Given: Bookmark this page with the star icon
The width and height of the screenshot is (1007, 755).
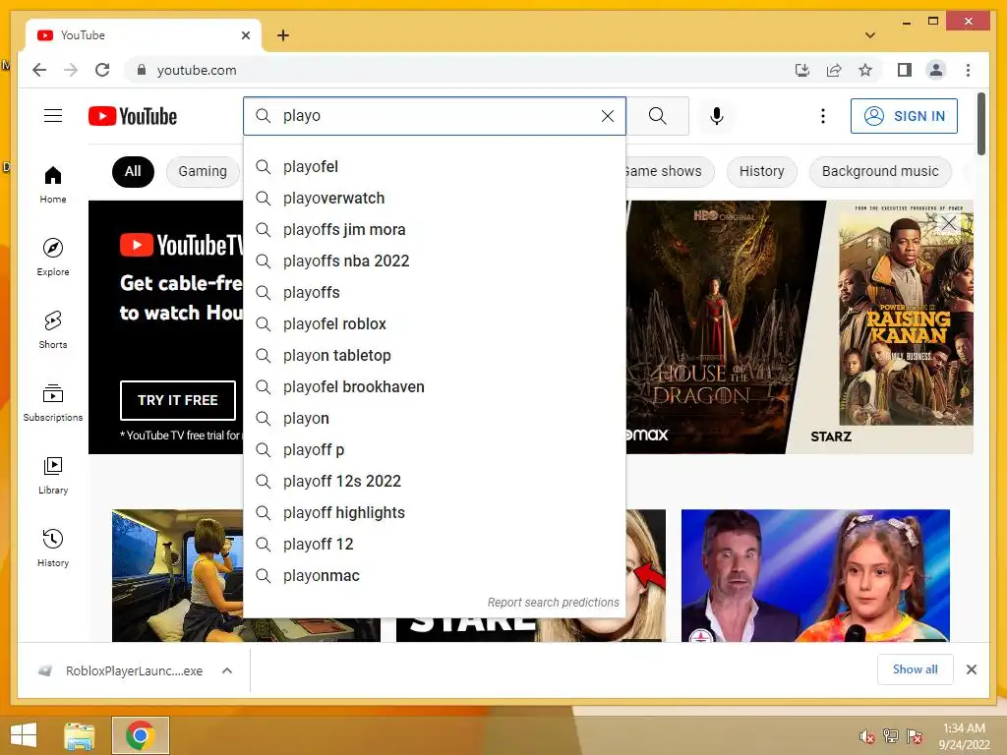Looking at the screenshot, I should [865, 70].
